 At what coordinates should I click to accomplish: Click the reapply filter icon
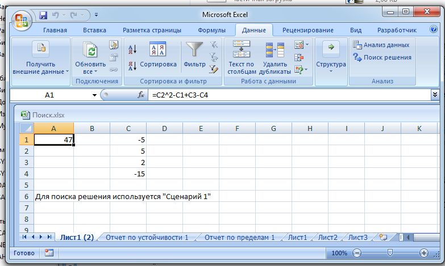(214, 57)
